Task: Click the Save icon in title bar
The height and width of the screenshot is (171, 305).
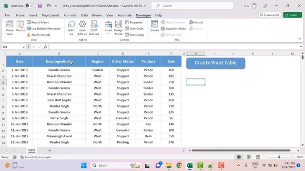Action: [40, 6]
